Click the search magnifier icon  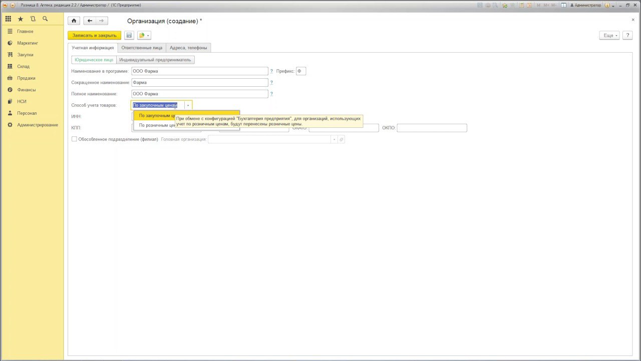click(x=45, y=19)
